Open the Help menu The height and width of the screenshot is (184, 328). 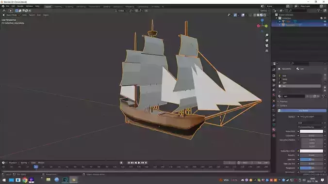[37, 6]
